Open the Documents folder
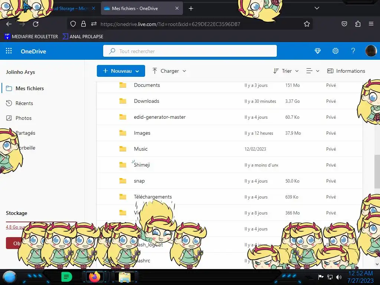 coord(147,85)
